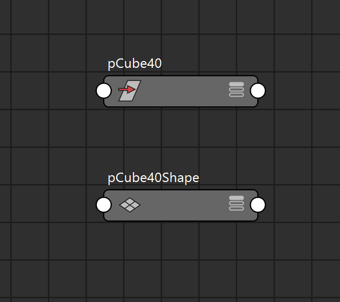
Task: Select pCube40 node by its gray body
Action: (183, 91)
